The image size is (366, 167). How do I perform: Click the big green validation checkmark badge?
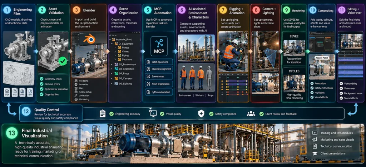tap(62, 61)
